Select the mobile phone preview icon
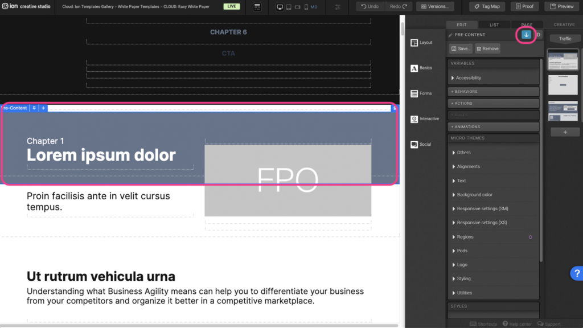Image resolution: width=583 pixels, height=328 pixels. (x=306, y=7)
